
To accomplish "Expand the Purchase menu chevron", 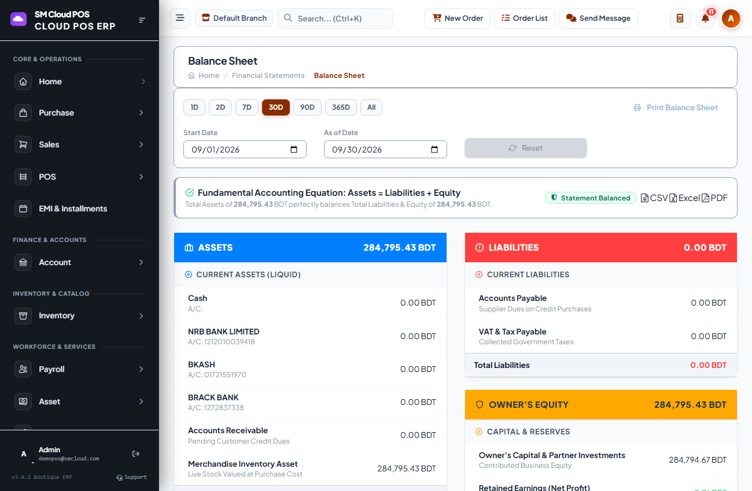I will [141, 113].
